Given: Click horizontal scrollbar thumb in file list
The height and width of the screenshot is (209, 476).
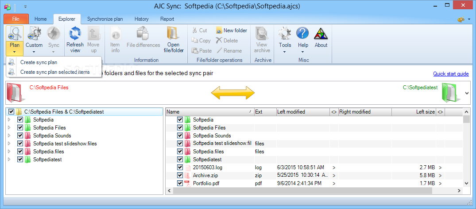Looking at the screenshot, I should [302, 190].
